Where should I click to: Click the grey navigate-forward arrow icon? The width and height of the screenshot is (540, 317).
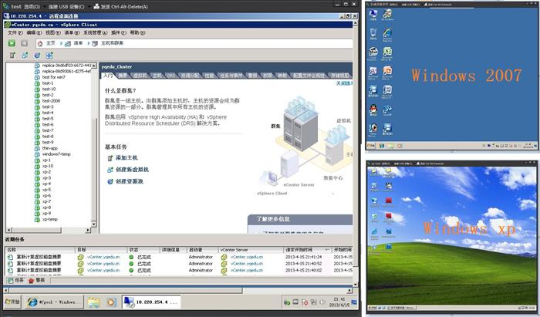(24, 43)
